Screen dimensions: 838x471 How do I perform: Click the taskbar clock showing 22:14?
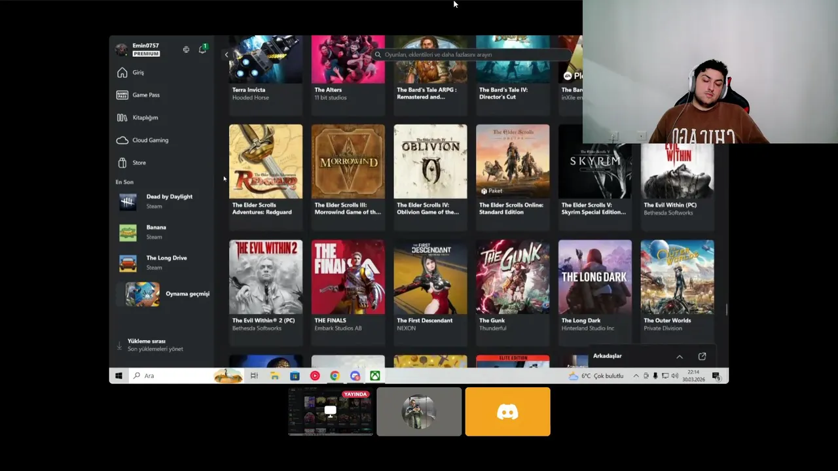coord(693,375)
